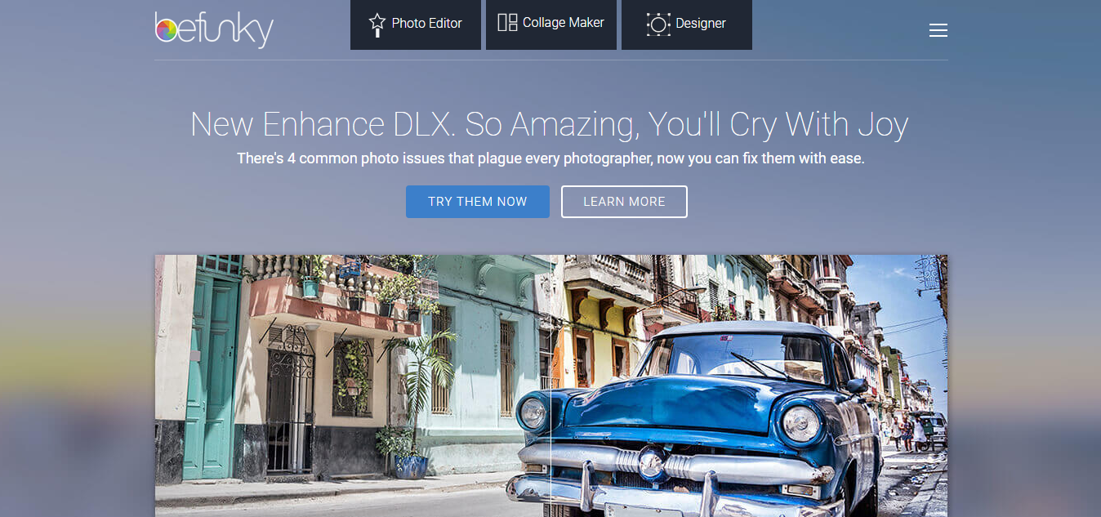1101x517 pixels.
Task: Click the TRY THEM NOW button
Action: pyautogui.click(x=478, y=202)
